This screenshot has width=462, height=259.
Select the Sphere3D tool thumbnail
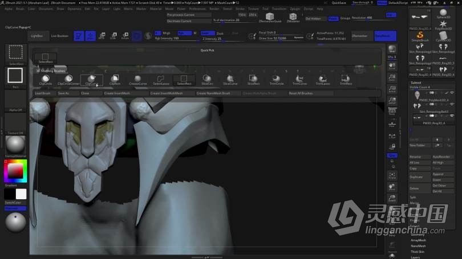coord(443,14)
